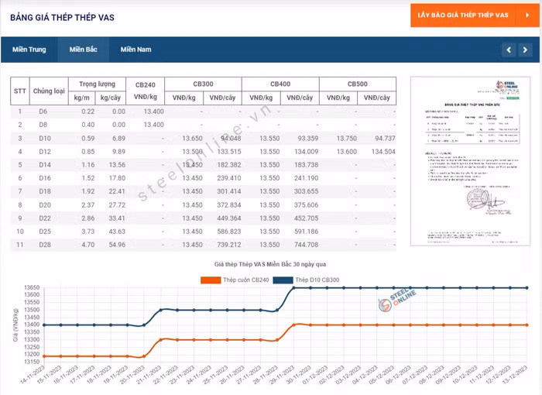
Task: Click the 586.823 value in D25 row
Action: point(229,232)
